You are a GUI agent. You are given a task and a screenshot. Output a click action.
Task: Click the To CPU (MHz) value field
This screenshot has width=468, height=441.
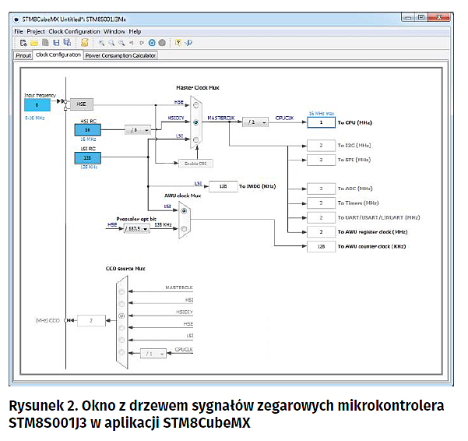(x=320, y=122)
